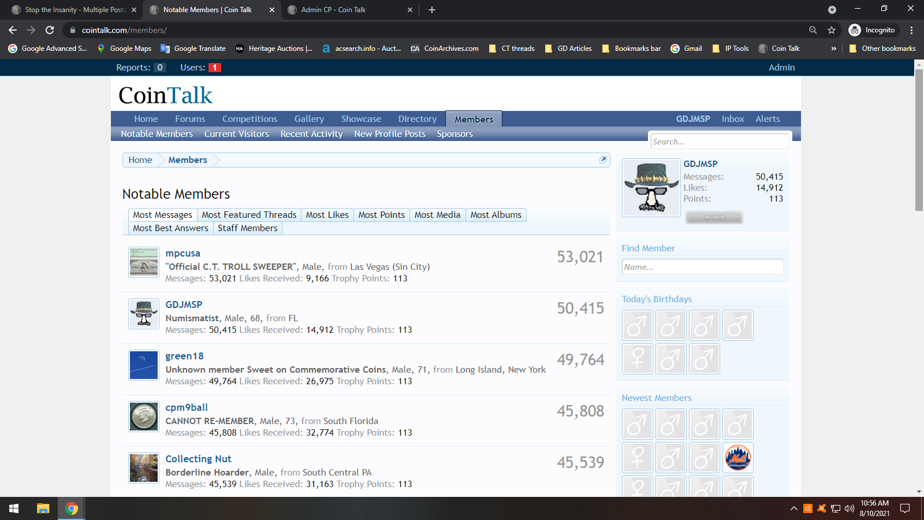
Task: Reload the page with the refresh icon
Action: pos(50,30)
